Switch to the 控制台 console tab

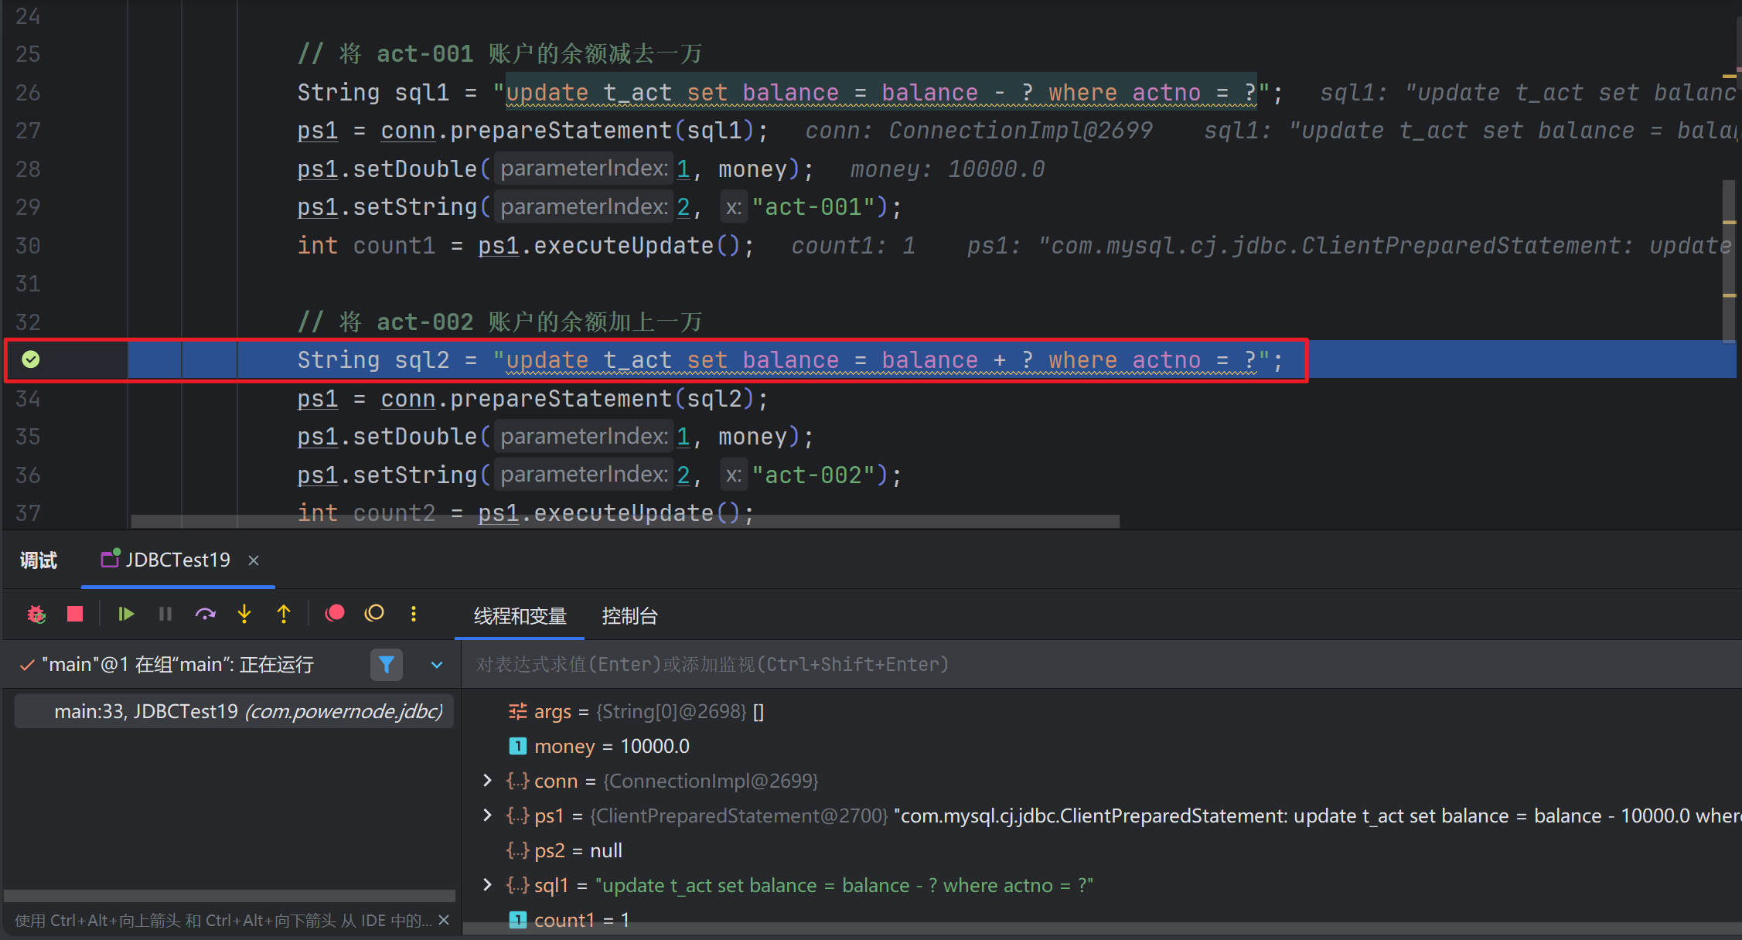click(629, 616)
